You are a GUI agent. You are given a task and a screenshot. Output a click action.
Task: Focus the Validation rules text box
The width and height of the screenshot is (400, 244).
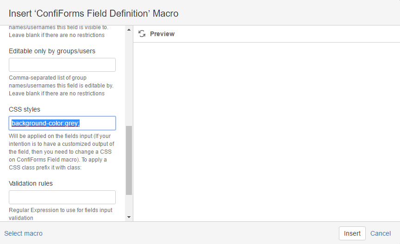click(62, 197)
